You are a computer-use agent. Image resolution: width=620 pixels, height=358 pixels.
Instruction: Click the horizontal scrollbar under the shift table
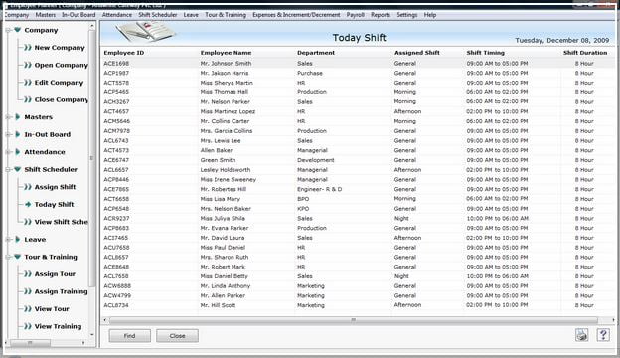[354, 320]
